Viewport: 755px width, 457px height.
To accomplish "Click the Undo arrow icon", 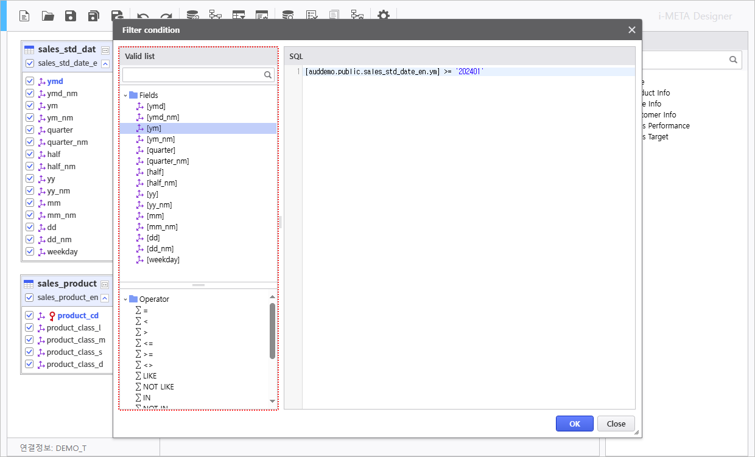I will (x=143, y=16).
